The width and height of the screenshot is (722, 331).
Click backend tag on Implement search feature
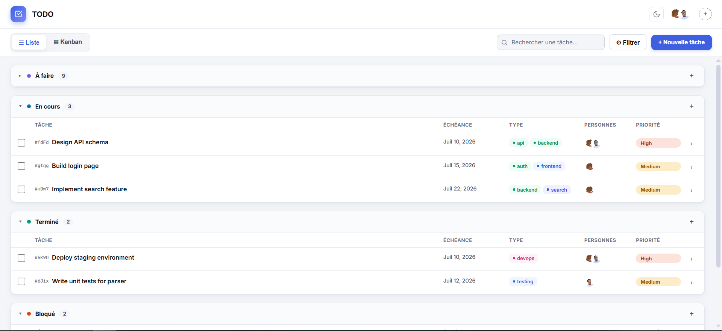[x=525, y=190]
